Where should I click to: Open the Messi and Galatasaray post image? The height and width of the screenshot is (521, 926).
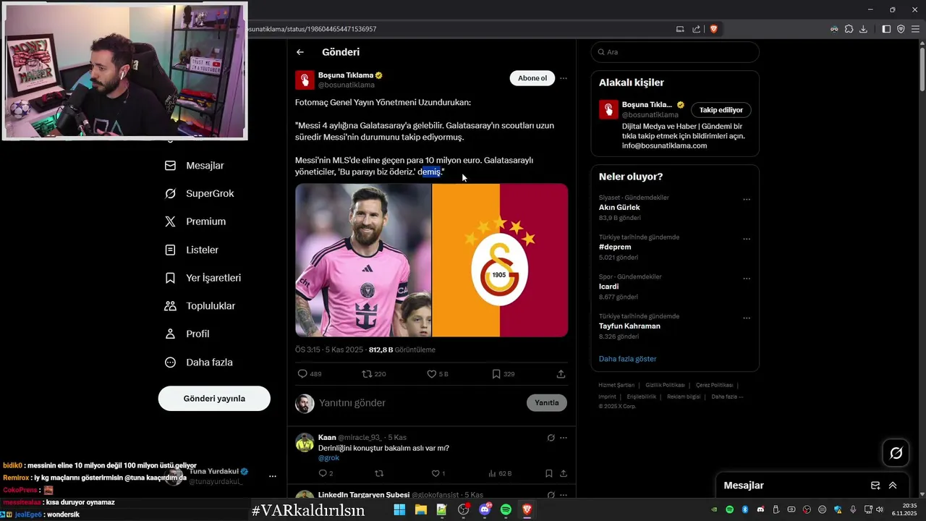431,260
